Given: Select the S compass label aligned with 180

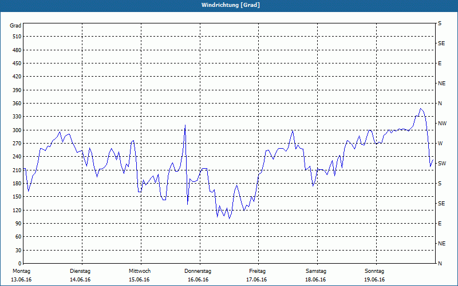Looking at the screenshot, I should pyautogui.click(x=440, y=184).
